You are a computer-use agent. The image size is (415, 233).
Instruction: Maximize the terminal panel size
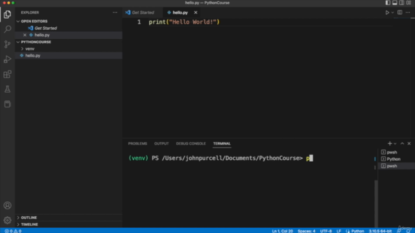(x=402, y=144)
